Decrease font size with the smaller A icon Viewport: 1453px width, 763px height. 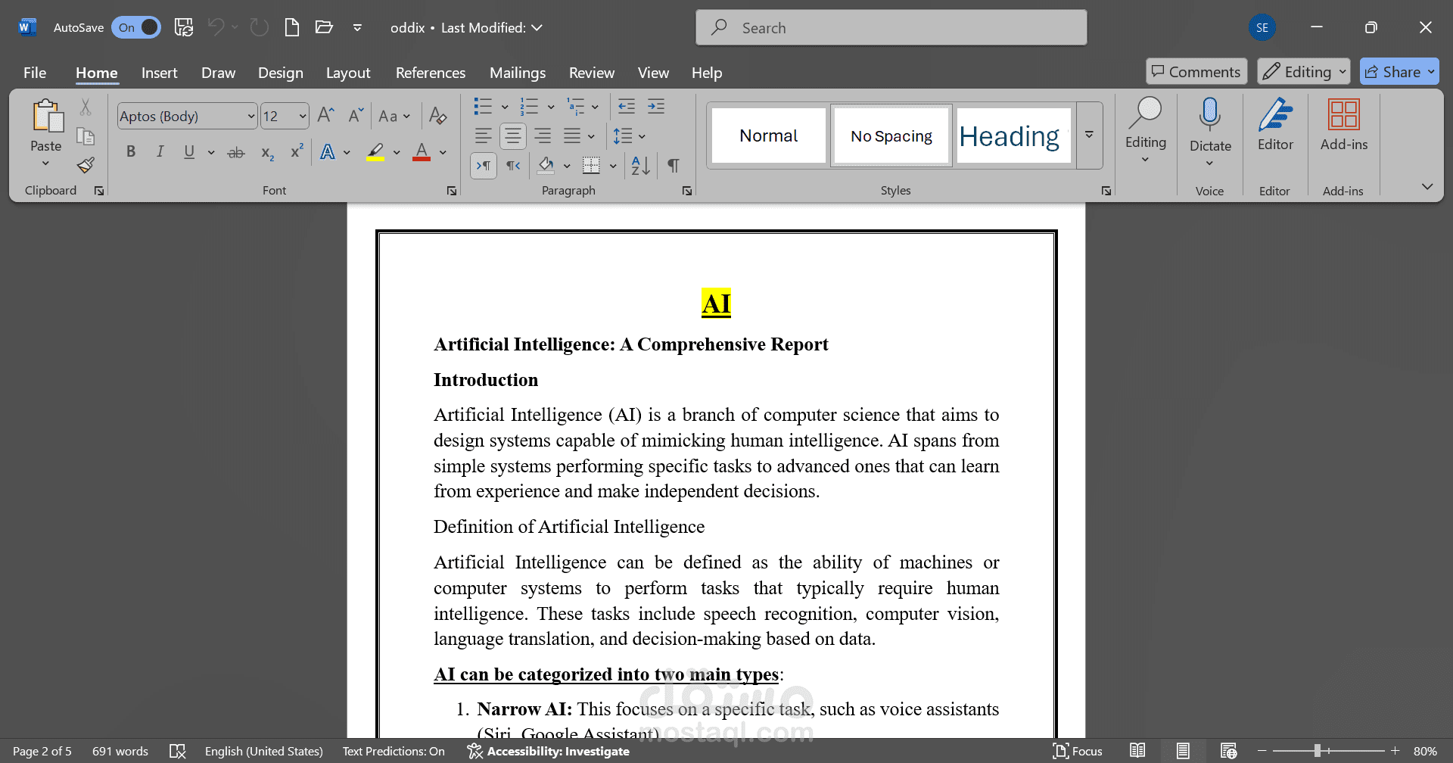[x=356, y=116]
